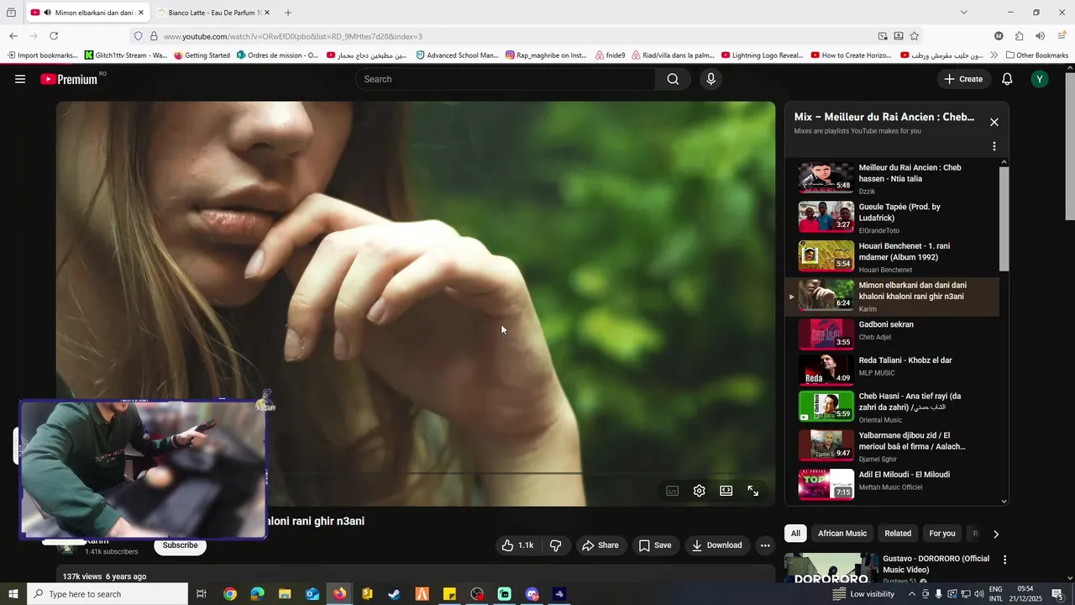Select the For you chip
The height and width of the screenshot is (605, 1075).
942,534
